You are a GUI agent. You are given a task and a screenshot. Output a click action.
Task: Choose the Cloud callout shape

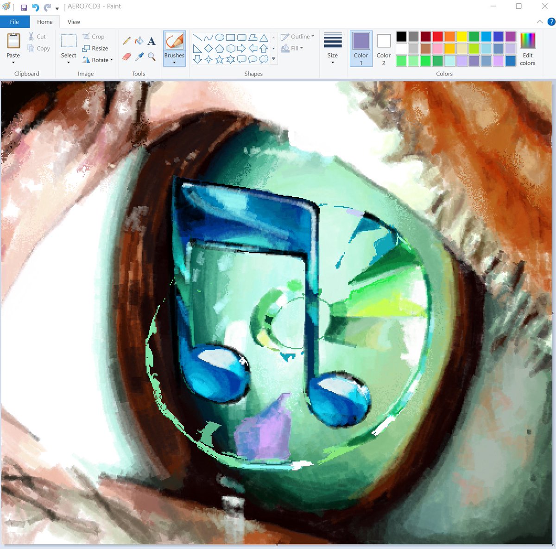point(264,59)
